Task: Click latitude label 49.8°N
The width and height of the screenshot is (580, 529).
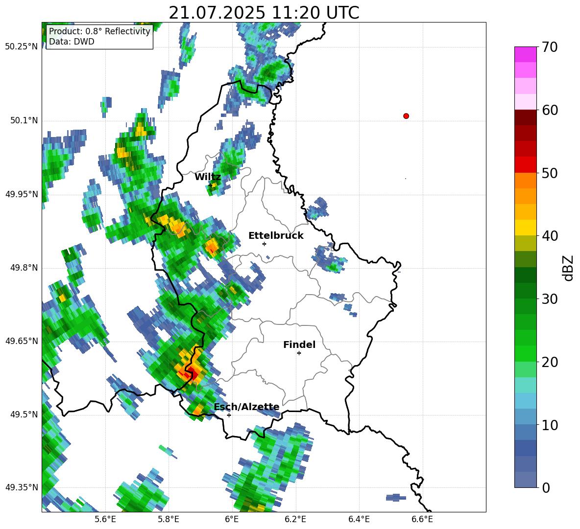Action: point(24,268)
